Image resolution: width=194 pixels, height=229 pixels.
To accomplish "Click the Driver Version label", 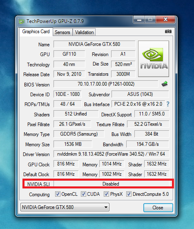I will coord(36,154).
